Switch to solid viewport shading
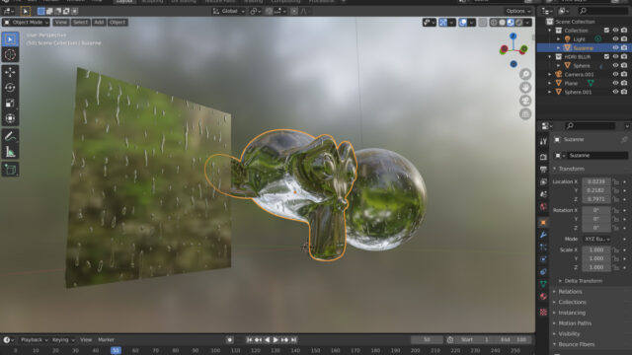632x355 pixels. pos(503,23)
